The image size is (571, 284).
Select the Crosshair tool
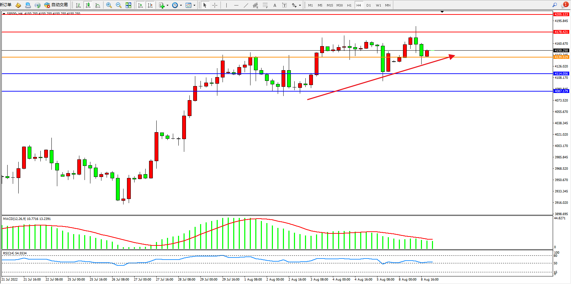click(x=215, y=5)
